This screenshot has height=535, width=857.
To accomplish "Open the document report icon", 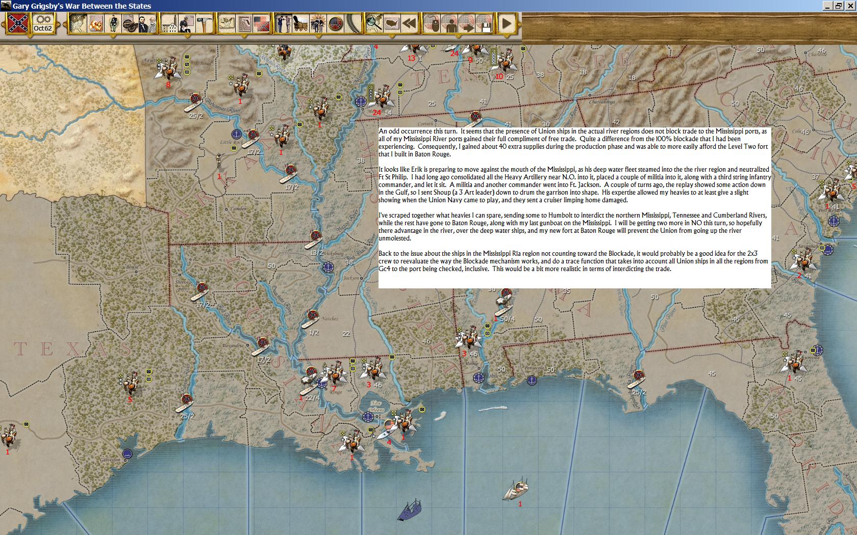I will click(x=243, y=23).
